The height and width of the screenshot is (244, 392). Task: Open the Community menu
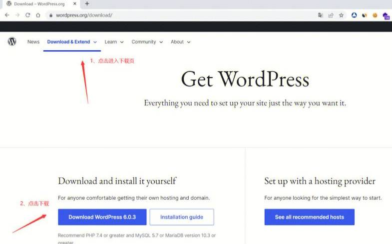[144, 42]
